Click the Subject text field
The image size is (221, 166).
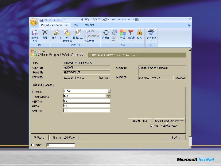click(x=124, y=63)
